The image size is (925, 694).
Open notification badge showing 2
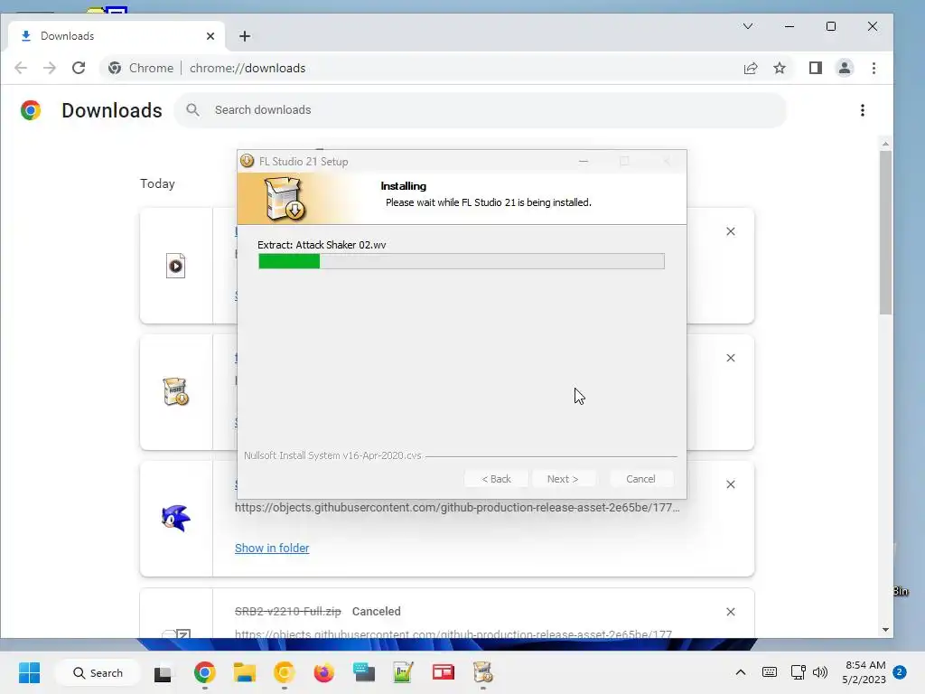pos(900,672)
